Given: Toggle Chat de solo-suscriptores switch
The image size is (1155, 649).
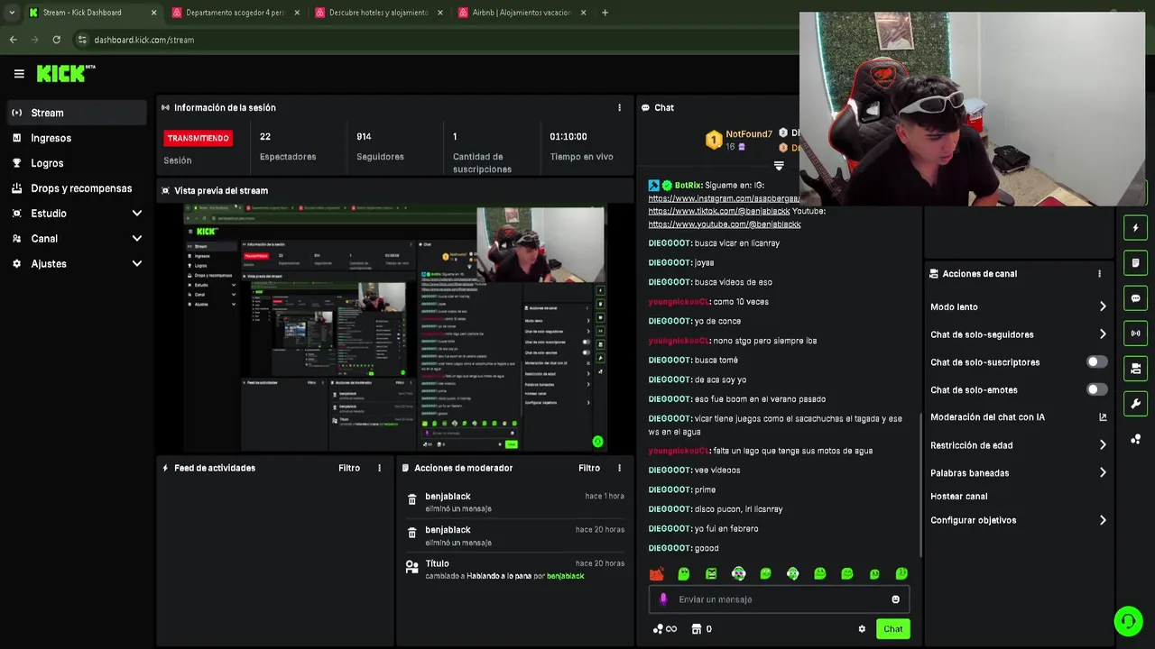Looking at the screenshot, I should pos(1096,362).
